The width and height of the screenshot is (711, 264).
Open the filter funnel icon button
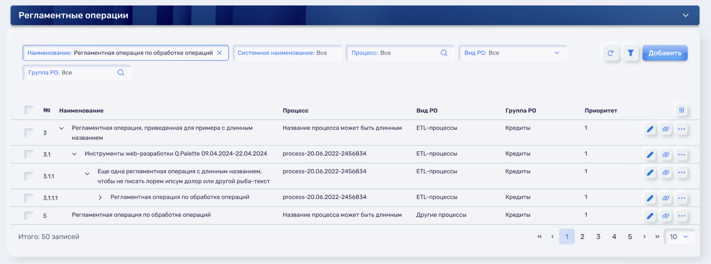point(631,53)
